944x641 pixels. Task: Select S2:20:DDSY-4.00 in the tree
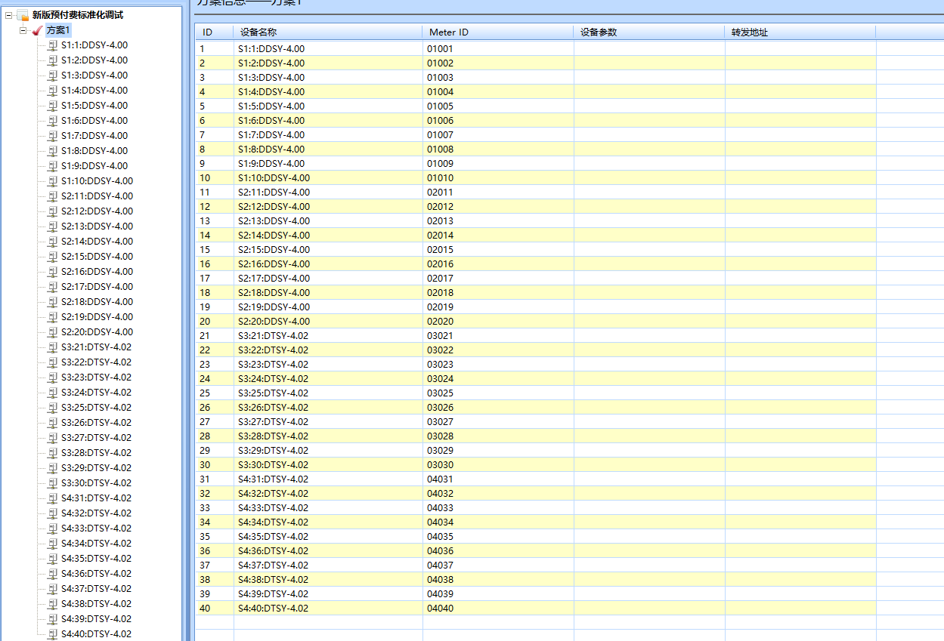[x=97, y=332]
